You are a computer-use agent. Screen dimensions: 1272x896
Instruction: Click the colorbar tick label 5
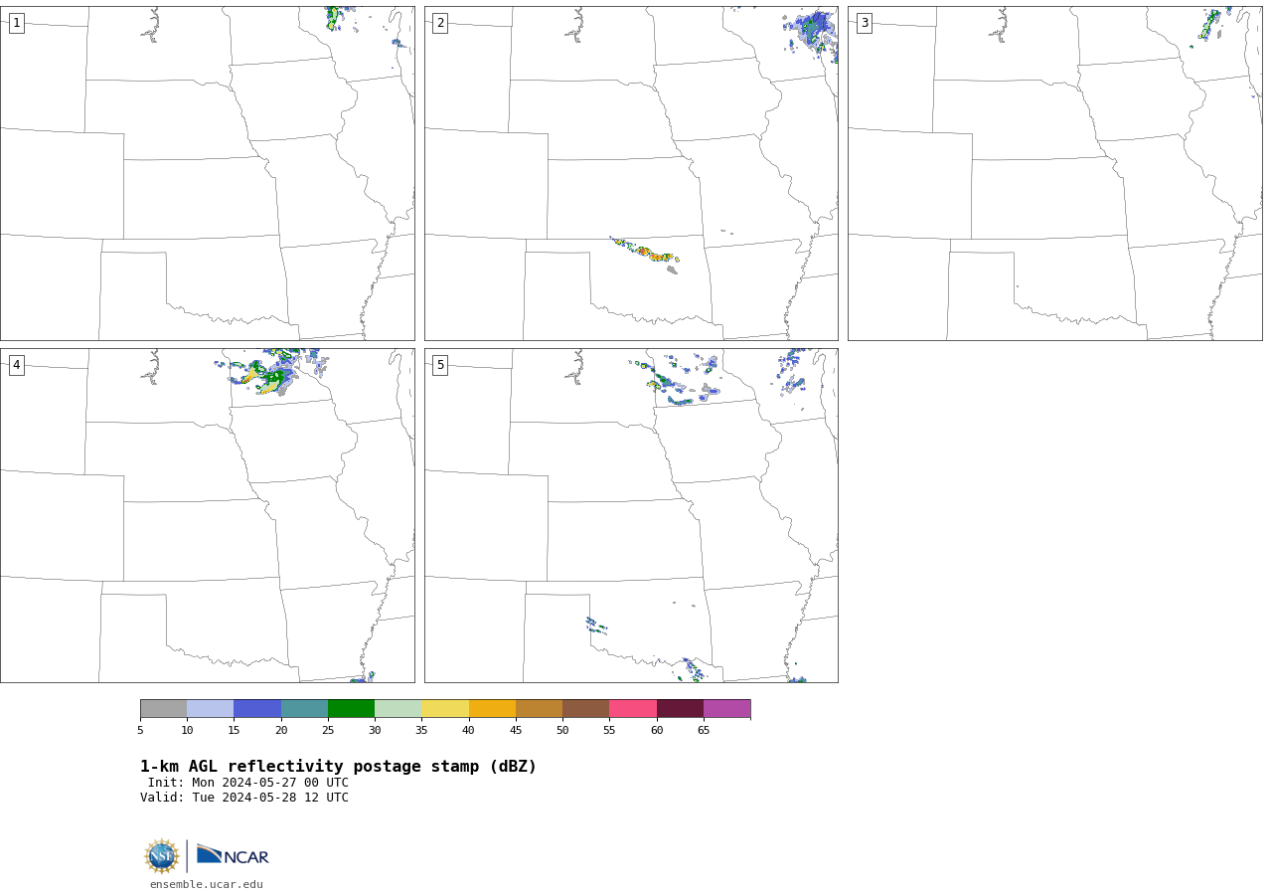coord(140,731)
